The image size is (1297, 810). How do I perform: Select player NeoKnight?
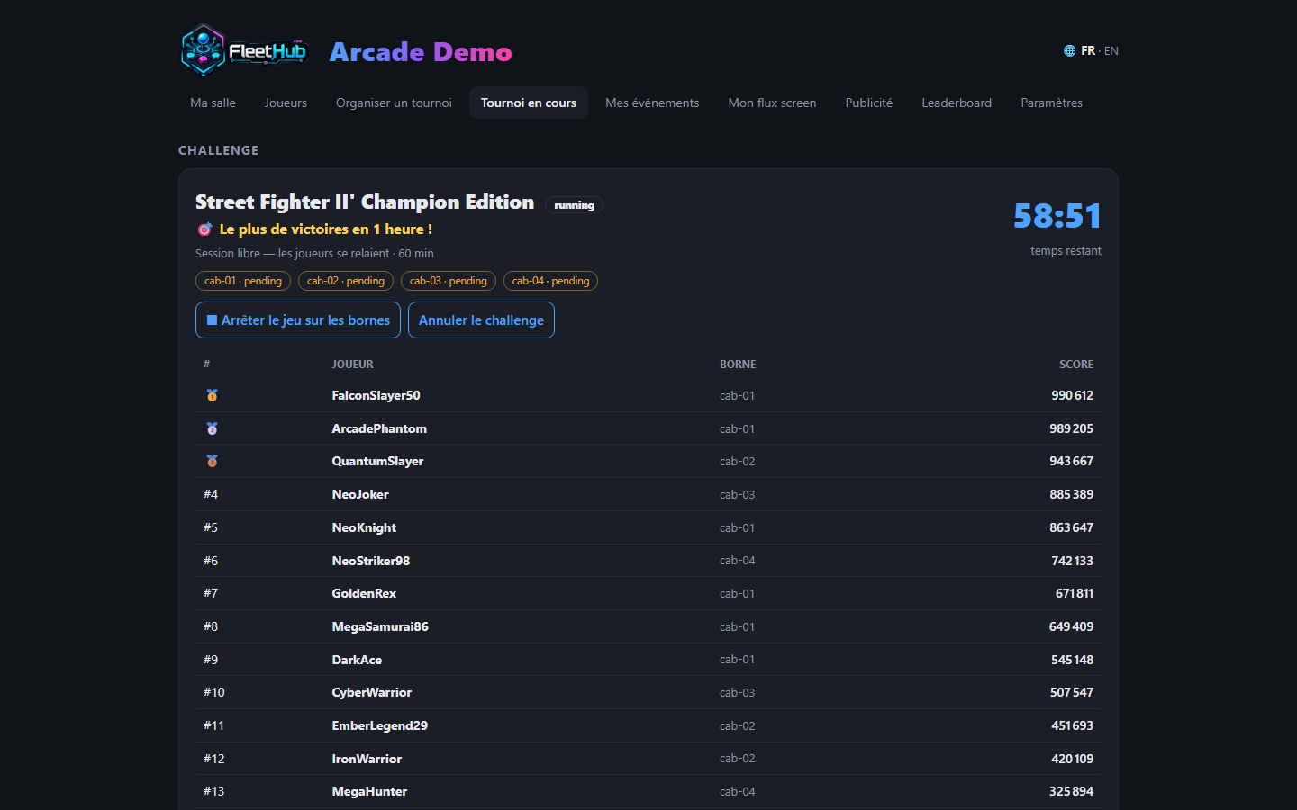point(364,527)
